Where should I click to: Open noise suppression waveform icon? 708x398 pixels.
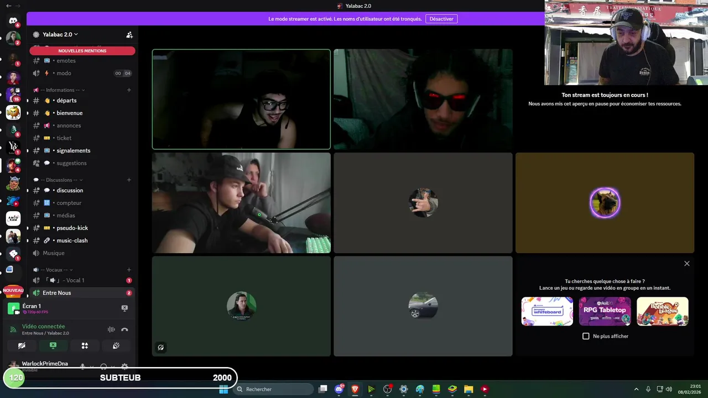point(111,329)
